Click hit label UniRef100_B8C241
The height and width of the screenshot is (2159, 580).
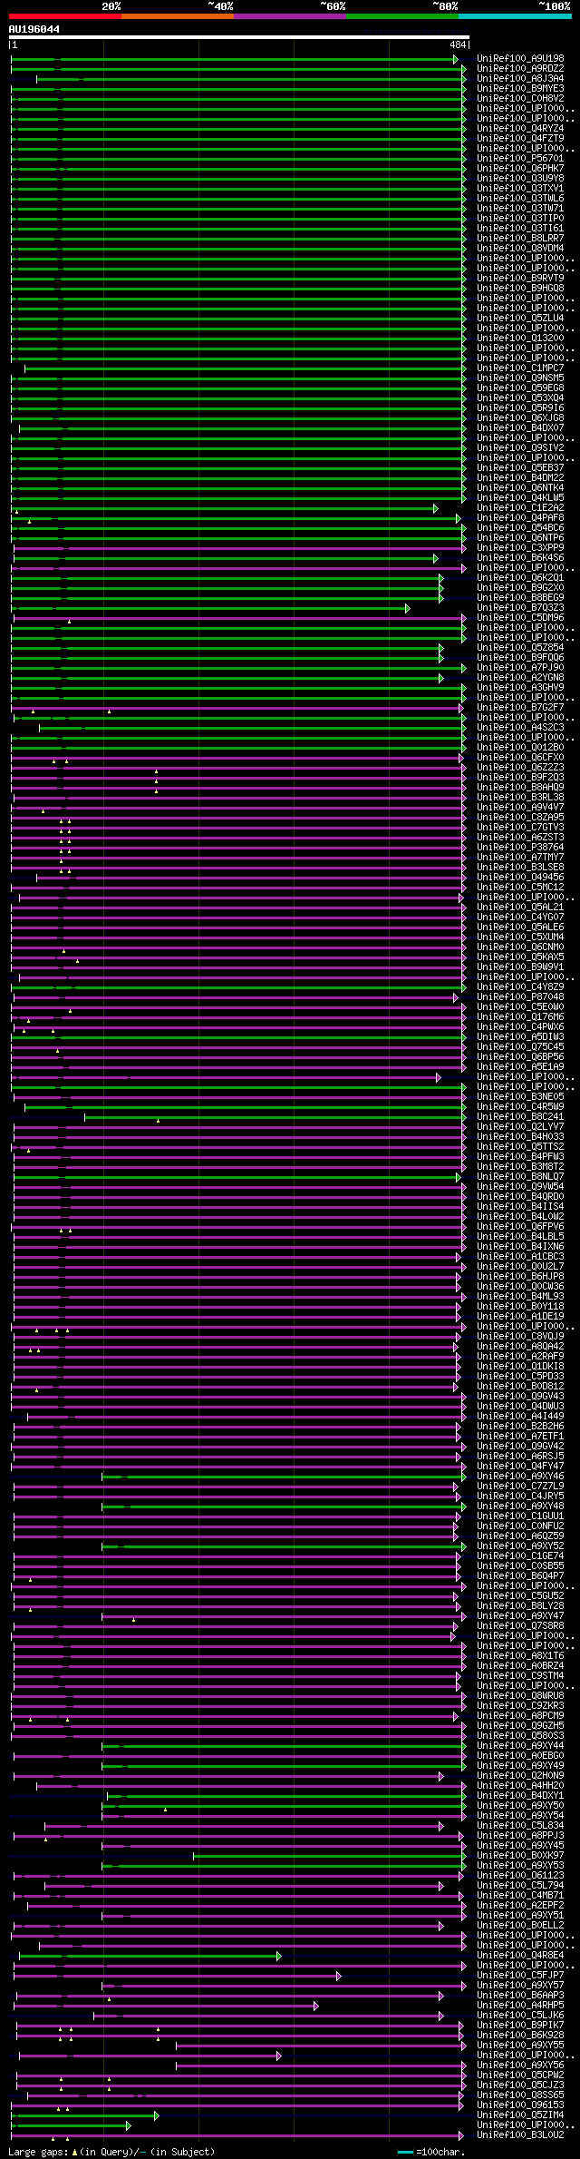coord(520,1116)
